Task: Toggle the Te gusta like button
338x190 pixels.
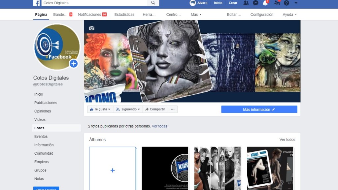Action: click(x=100, y=109)
